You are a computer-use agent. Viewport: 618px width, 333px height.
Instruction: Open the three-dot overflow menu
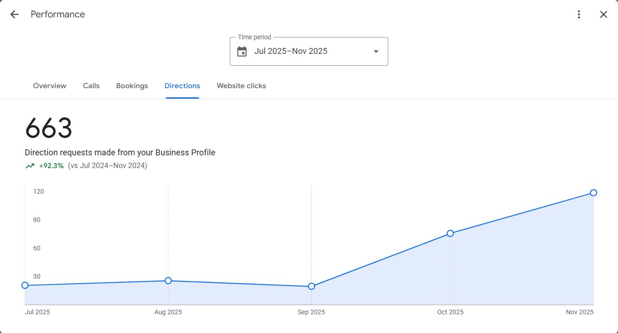pyautogui.click(x=579, y=14)
